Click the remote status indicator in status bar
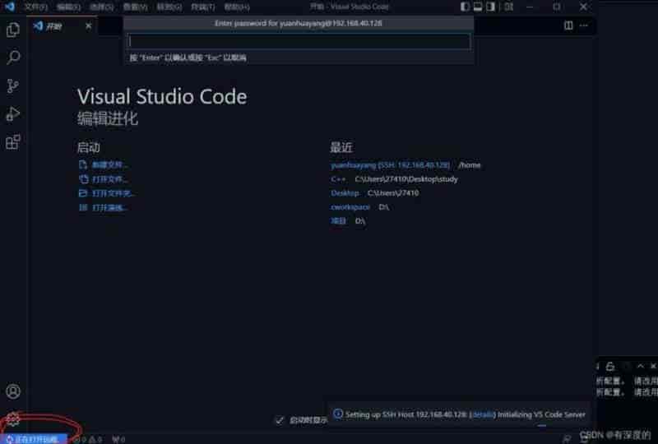Viewport: 658px width, 444px height. tap(33, 439)
